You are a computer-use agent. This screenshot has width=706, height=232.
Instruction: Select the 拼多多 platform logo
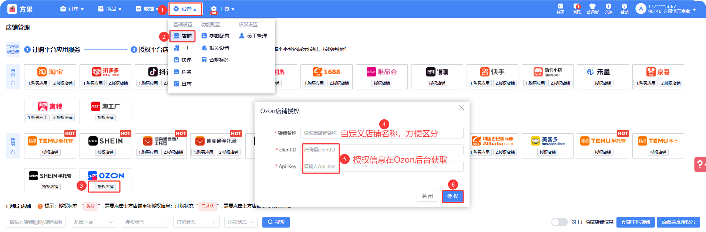tap(105, 72)
